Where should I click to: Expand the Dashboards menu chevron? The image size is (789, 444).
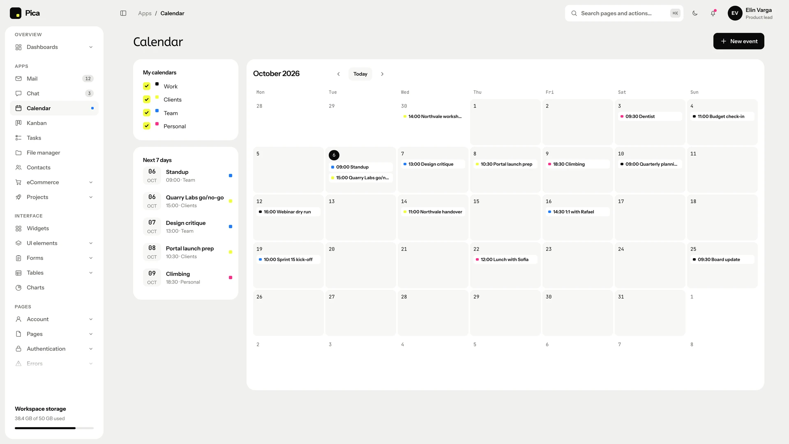coord(91,47)
